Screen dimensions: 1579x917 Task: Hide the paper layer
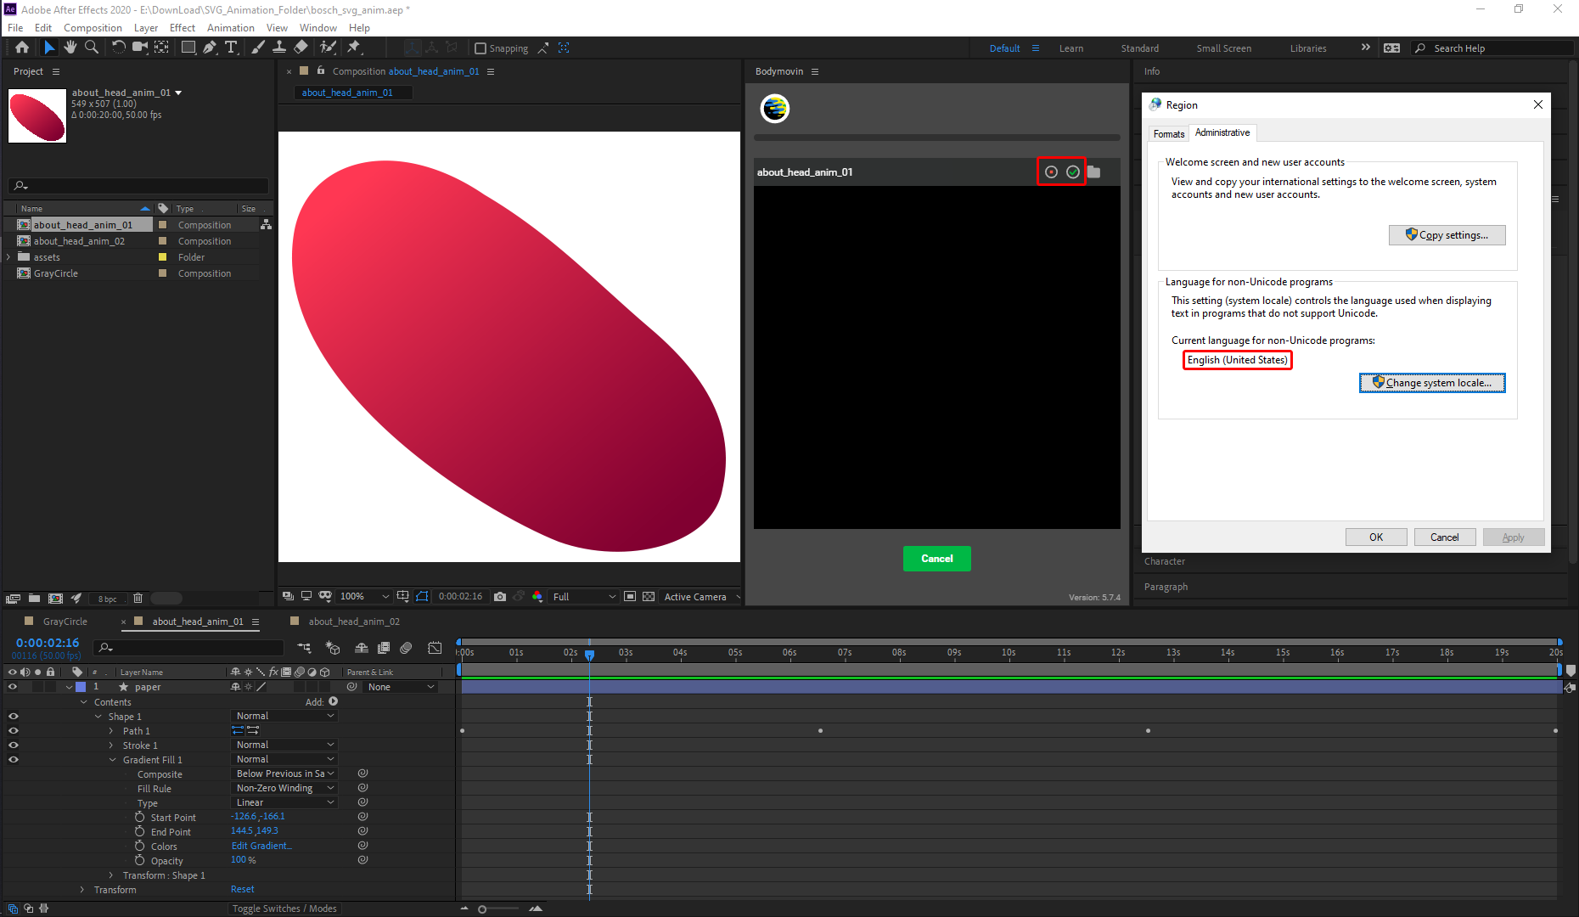tap(13, 687)
